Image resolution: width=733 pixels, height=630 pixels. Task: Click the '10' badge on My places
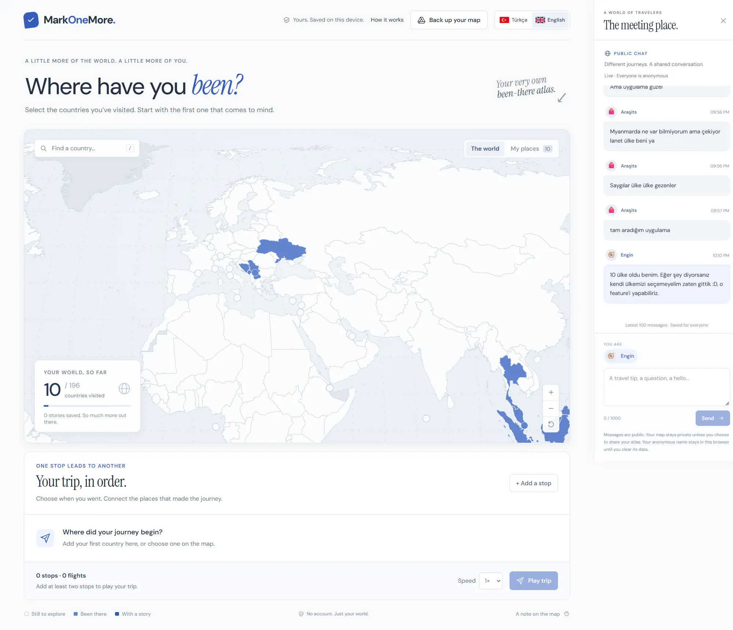coord(547,149)
